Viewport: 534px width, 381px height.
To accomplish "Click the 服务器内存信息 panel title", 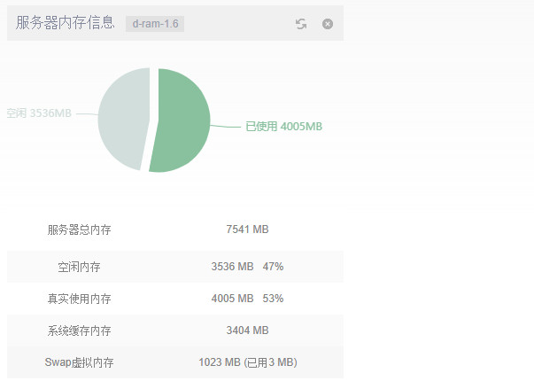I will [x=66, y=23].
